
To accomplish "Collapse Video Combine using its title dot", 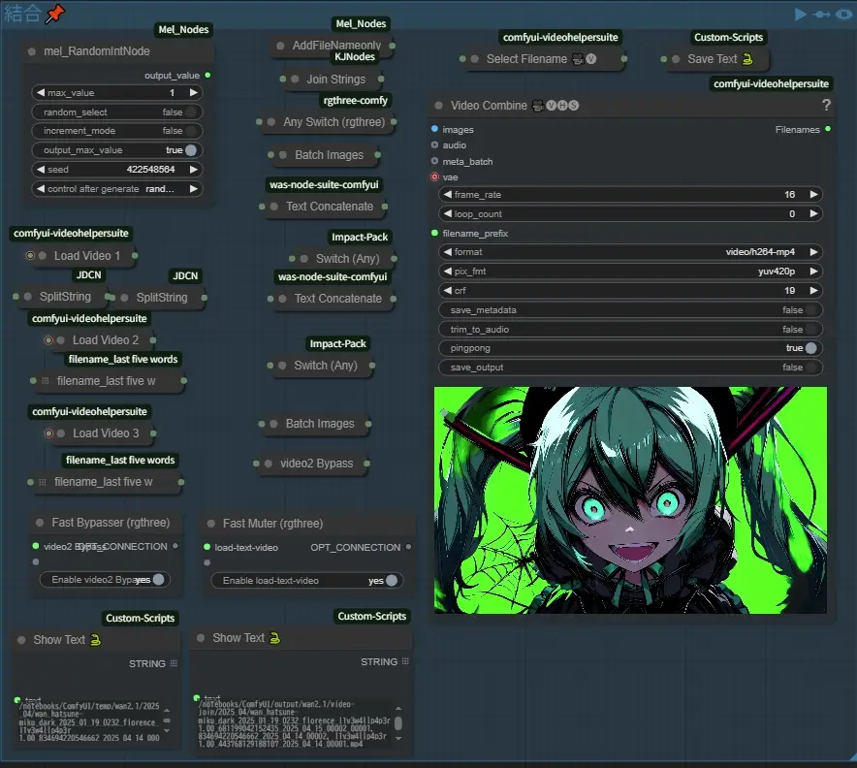I will [x=438, y=106].
